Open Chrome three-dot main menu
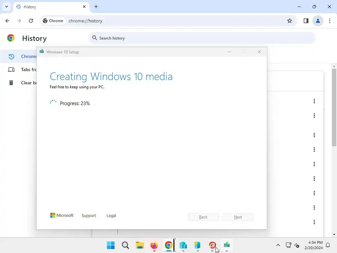337x253 pixels. click(x=330, y=21)
